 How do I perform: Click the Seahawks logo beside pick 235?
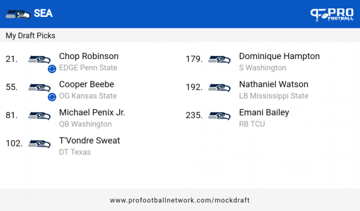(x=219, y=116)
